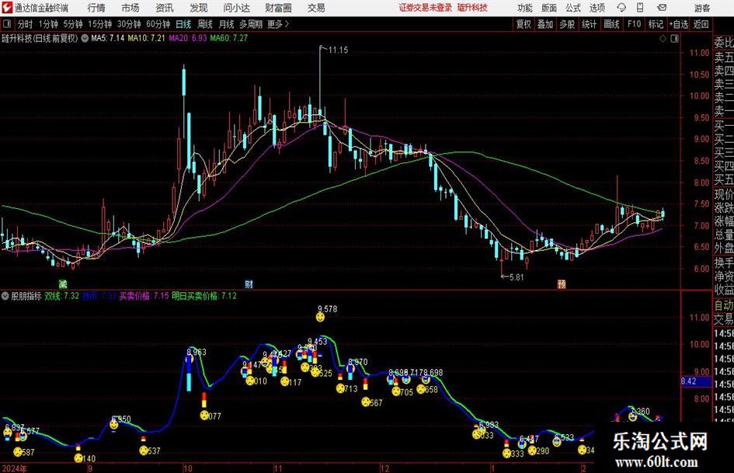This screenshot has width=734, height=473.
Task: Switch to 周线 period tab
Action: click(205, 24)
